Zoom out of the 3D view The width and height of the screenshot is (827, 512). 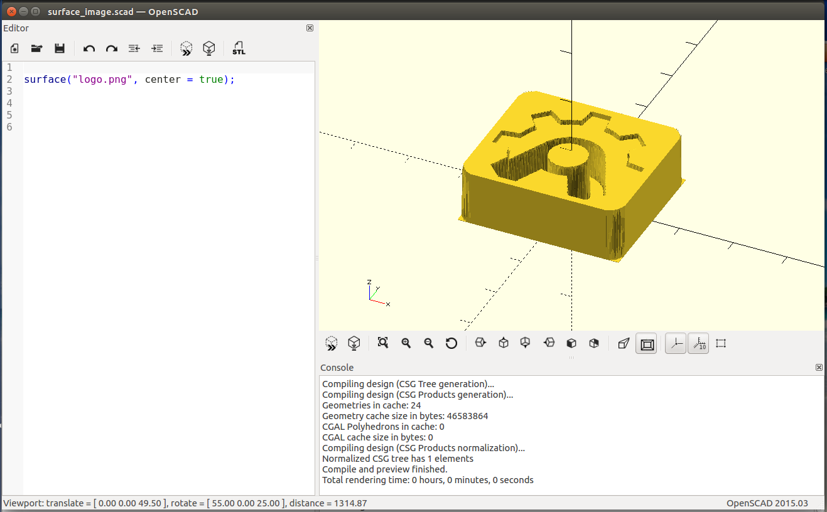tap(429, 343)
